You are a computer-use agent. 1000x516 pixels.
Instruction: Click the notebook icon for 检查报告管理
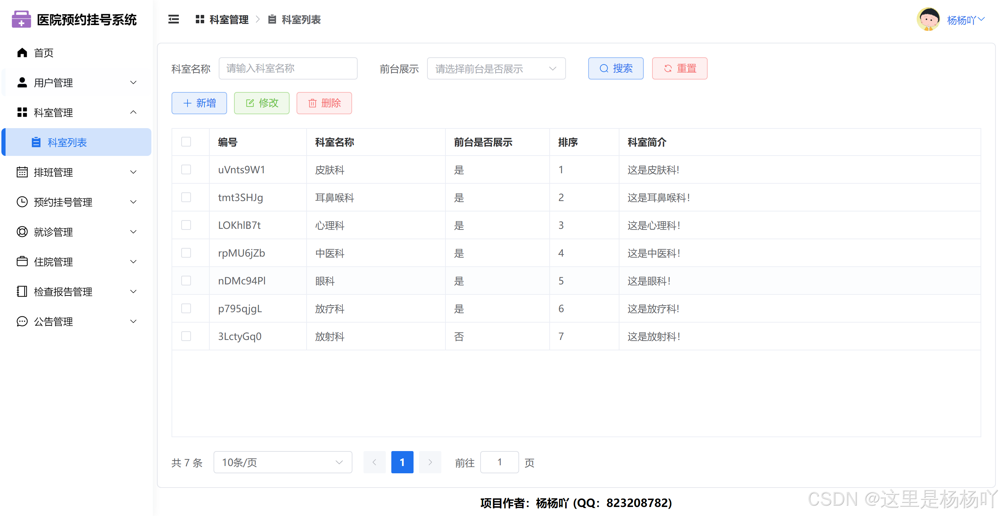tap(22, 292)
